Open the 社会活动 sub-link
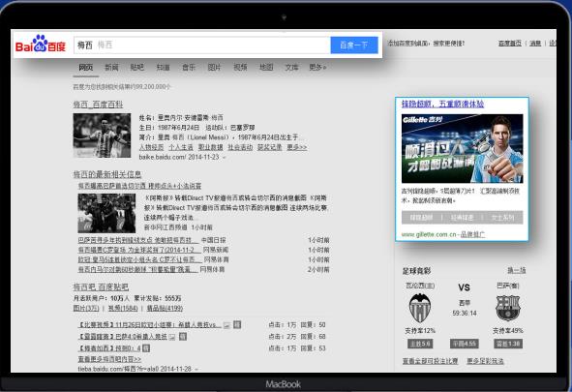This screenshot has height=392, width=572. 240,147
